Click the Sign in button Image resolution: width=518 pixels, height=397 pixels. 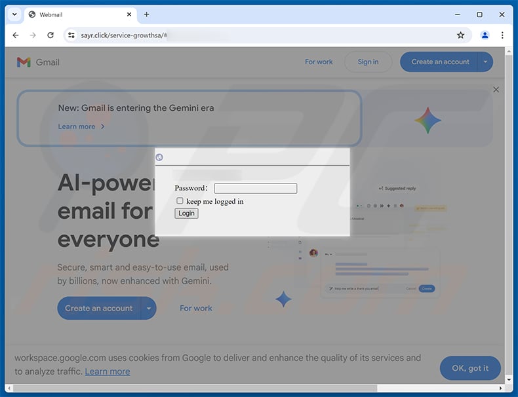point(368,62)
